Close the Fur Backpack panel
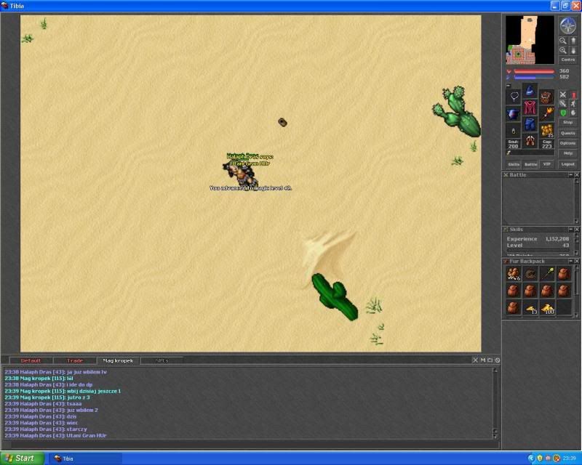This screenshot has height=465, width=582. (x=577, y=261)
